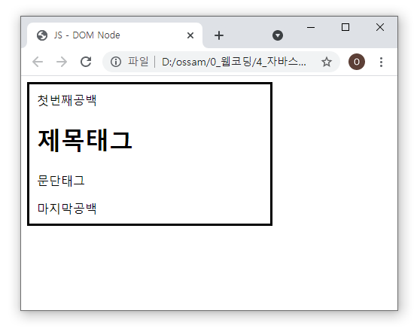Click the 제목태그 heading
This screenshot has width=420, height=332.
84,140
